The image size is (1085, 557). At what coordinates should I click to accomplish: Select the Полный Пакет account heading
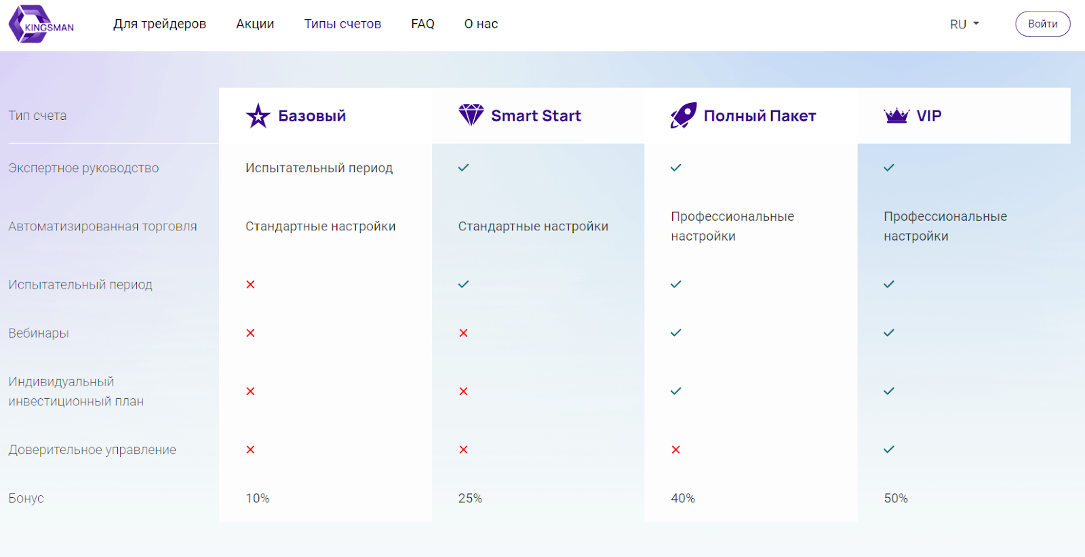[x=759, y=116]
